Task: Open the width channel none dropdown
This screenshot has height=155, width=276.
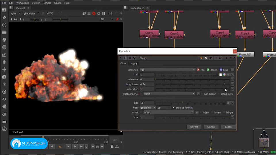Action: (x=169, y=94)
